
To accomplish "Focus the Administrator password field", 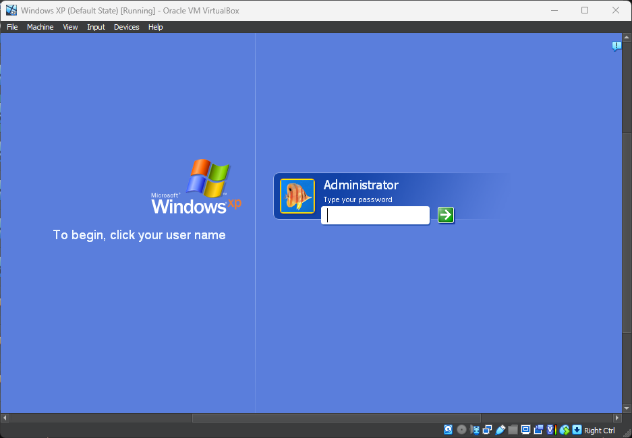I will 375,216.
